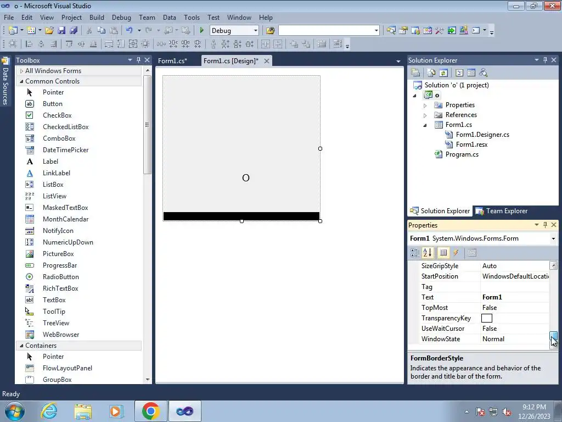The height and width of the screenshot is (422, 562).
Task: Click View Designer in the Solution Explorer toolbar
Action: pos(471,73)
